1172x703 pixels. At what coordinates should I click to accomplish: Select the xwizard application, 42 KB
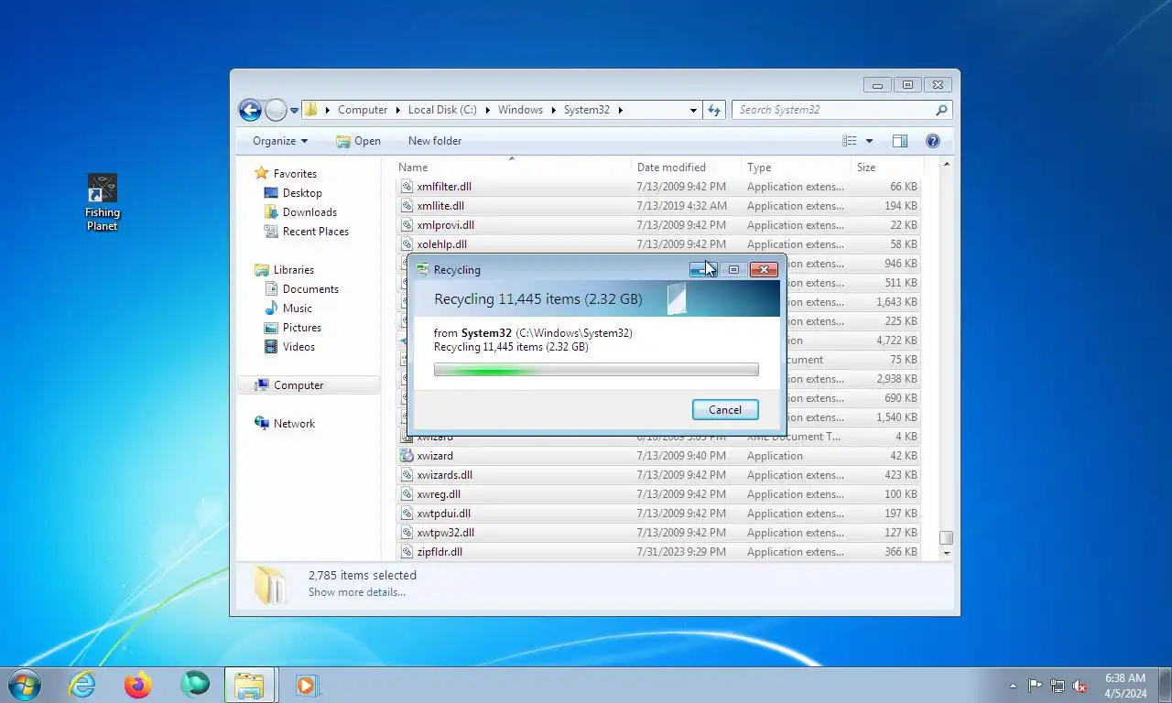click(658, 456)
